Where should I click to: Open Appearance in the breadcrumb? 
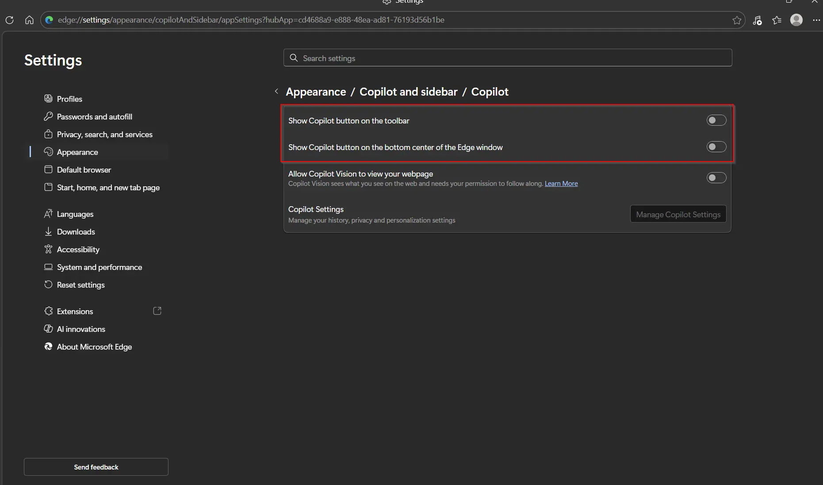(316, 92)
